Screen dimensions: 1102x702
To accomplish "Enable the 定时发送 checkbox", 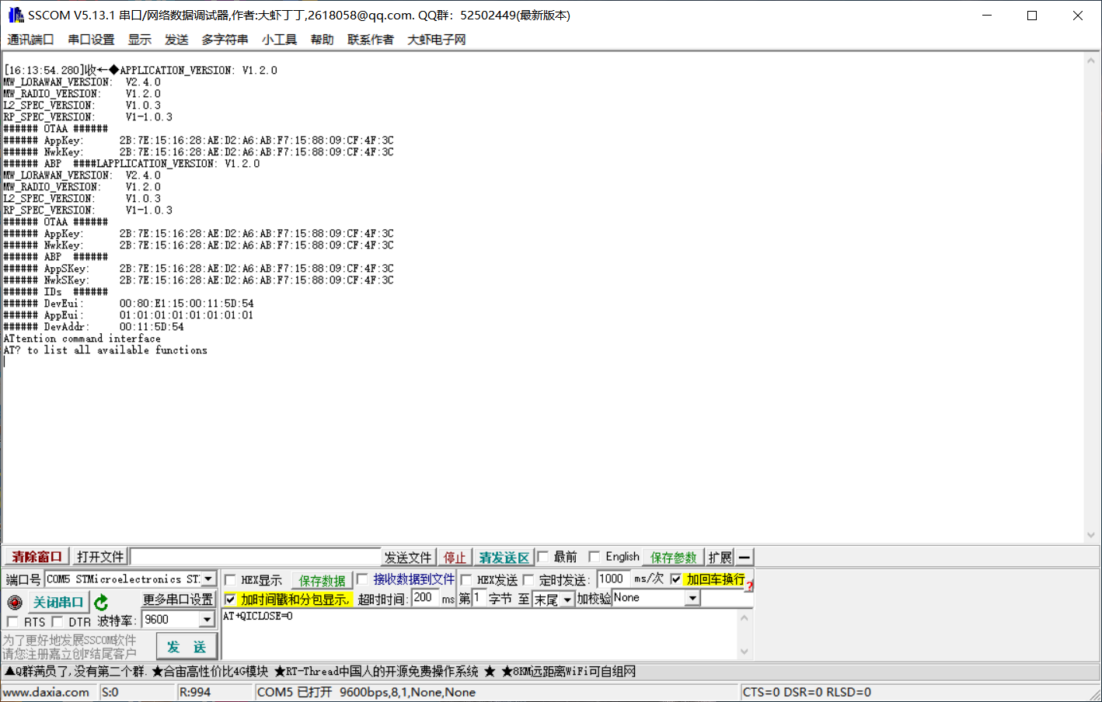I will pyautogui.click(x=528, y=580).
